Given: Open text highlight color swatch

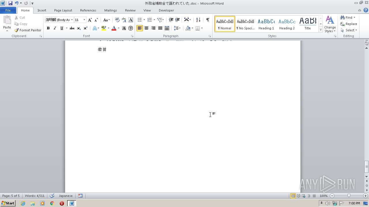Looking at the screenshot, I should (x=104, y=28).
